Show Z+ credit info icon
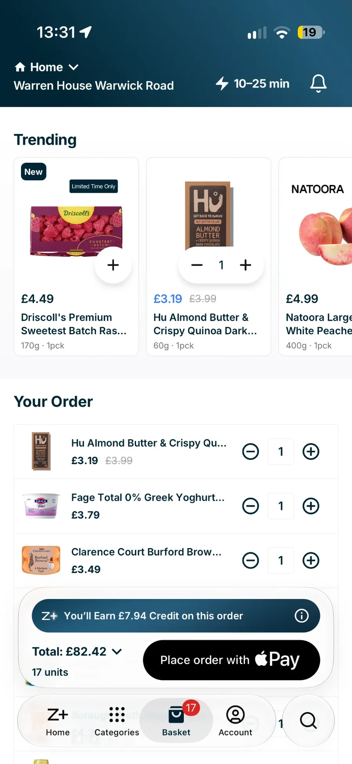 (302, 616)
